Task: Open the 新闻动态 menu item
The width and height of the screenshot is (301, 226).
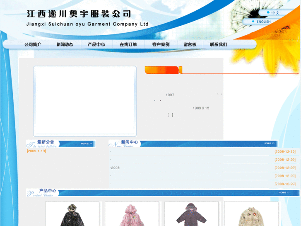Action: pos(65,44)
